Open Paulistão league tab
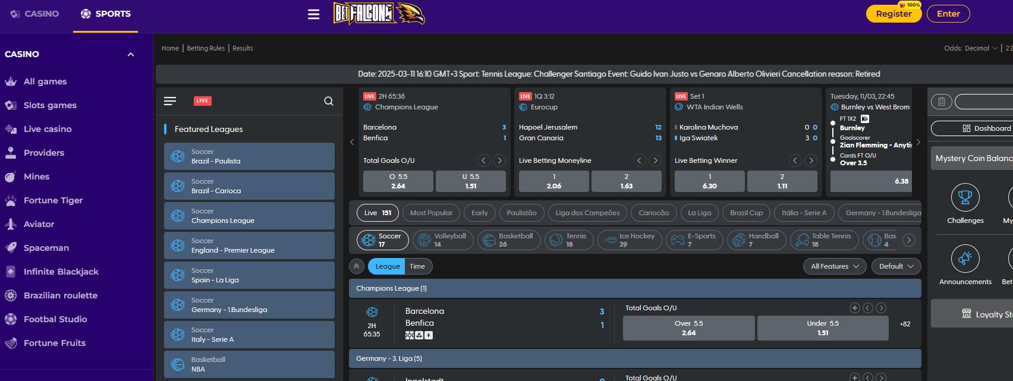 coord(521,213)
